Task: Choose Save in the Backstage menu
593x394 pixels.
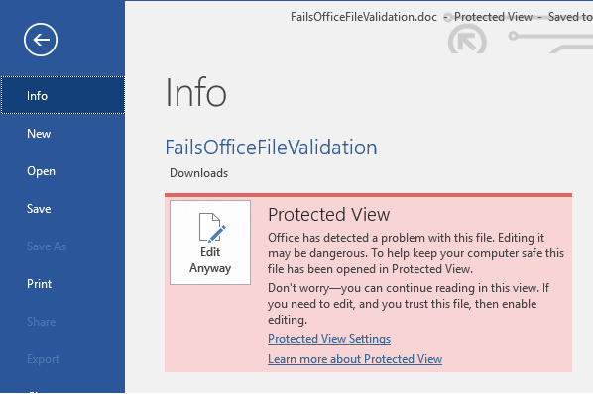Action: (x=39, y=209)
